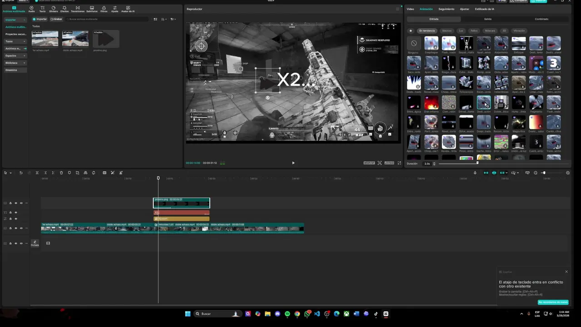The width and height of the screenshot is (581, 327).
Task: Open Windows Start menu
Action: click(187, 314)
